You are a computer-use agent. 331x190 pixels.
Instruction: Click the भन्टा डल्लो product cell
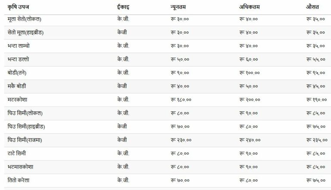coord(18,59)
